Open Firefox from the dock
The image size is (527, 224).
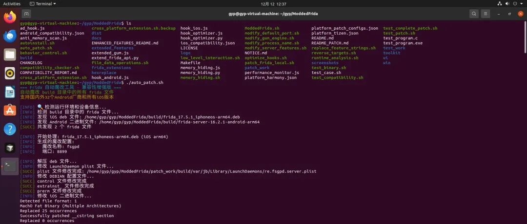point(10,17)
